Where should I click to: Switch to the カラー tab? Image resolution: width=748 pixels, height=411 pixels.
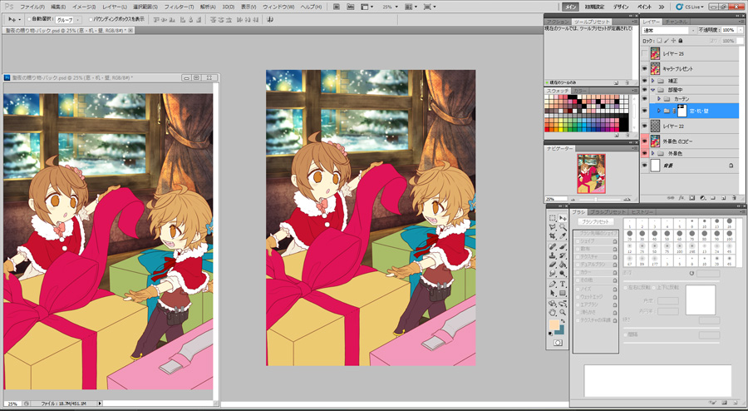(580, 91)
